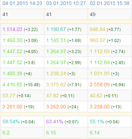Click the teal value 1 190.67 (+1.77)
The image size is (132, 139).
tap(64, 29)
